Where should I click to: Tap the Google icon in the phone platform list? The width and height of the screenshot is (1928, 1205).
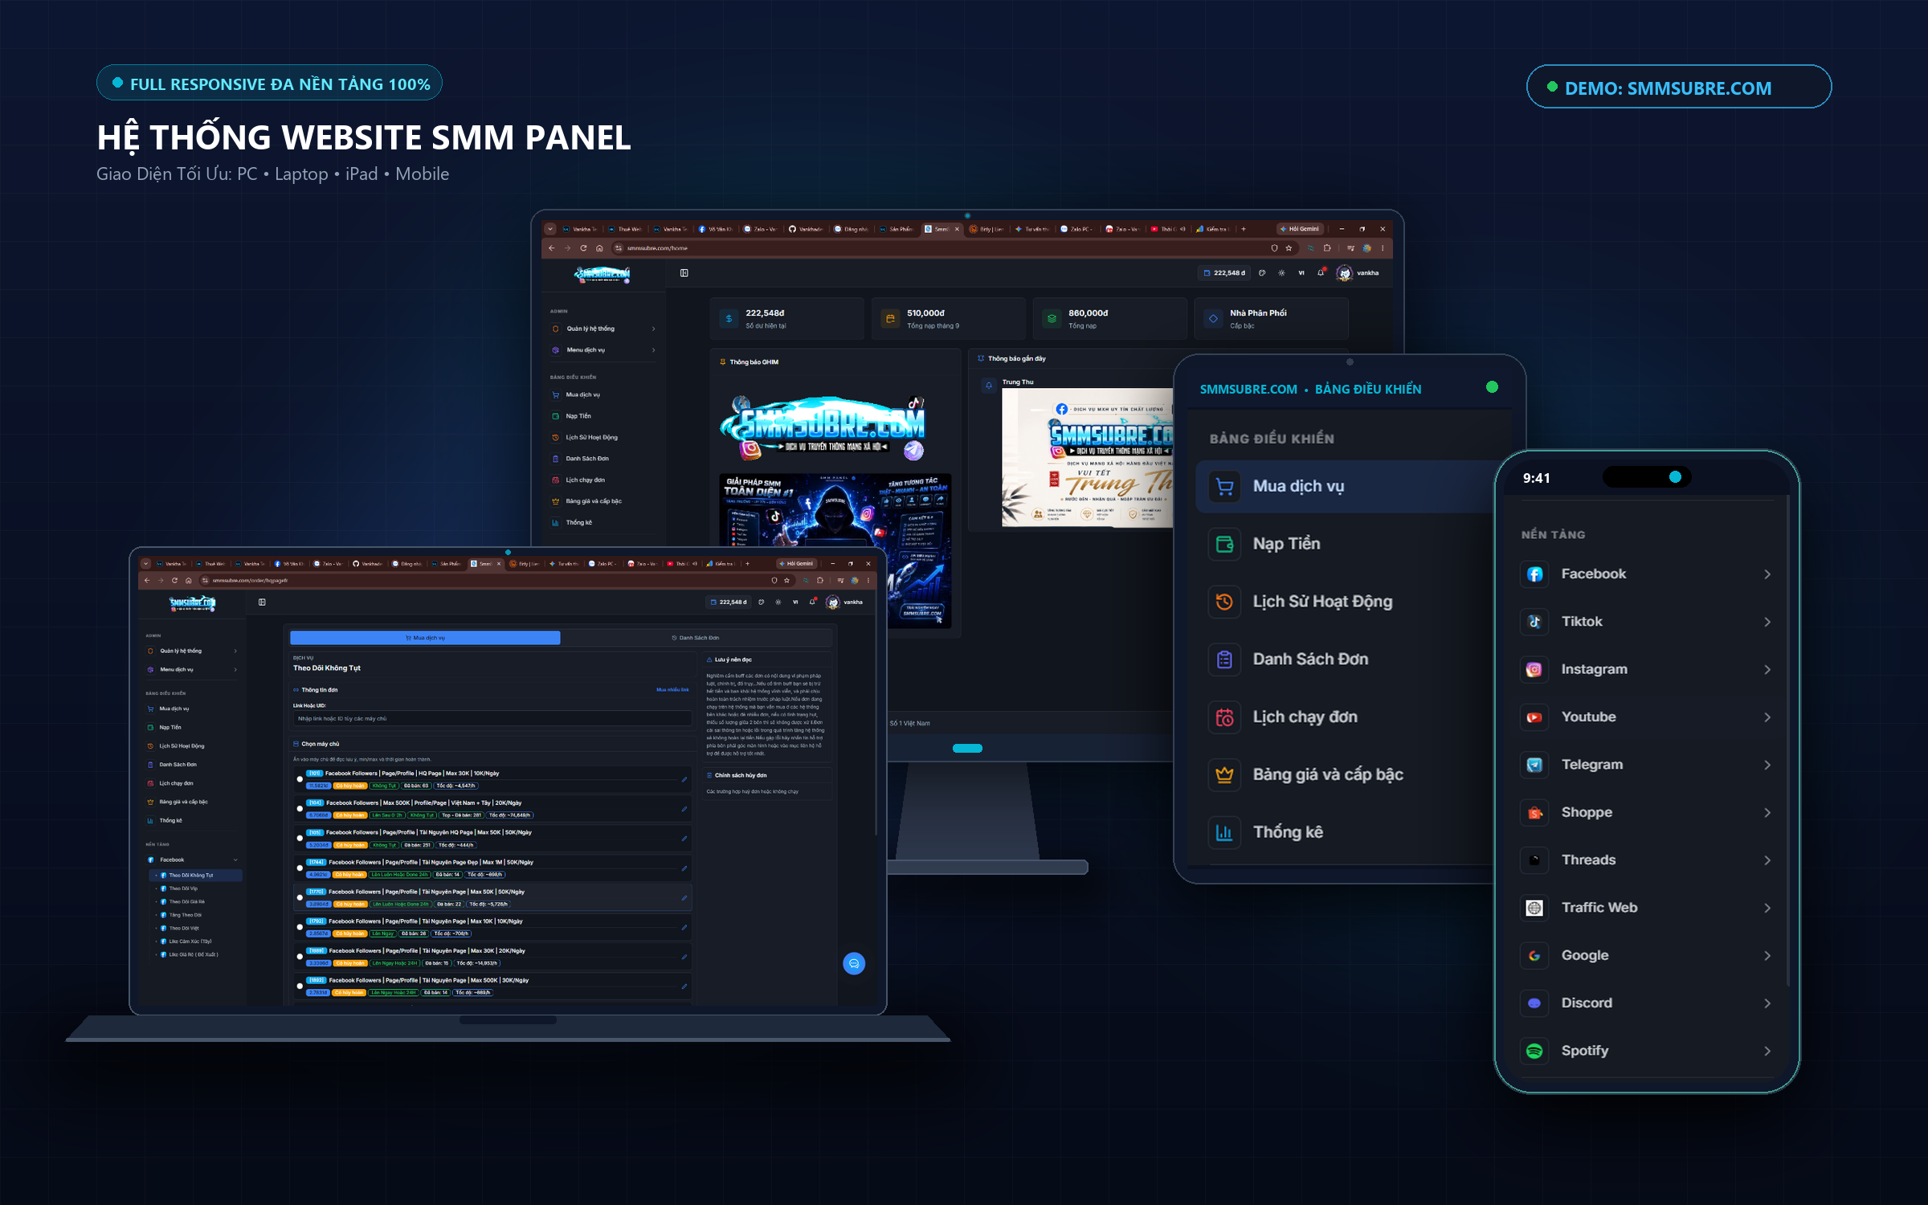coord(1534,956)
